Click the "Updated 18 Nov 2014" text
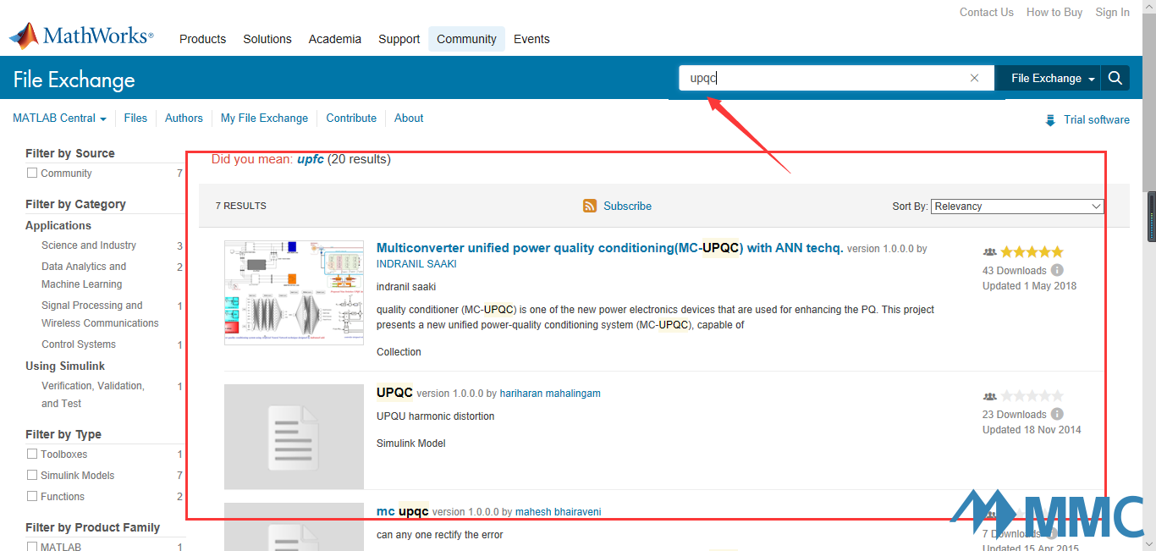The image size is (1156, 551). pos(1032,430)
